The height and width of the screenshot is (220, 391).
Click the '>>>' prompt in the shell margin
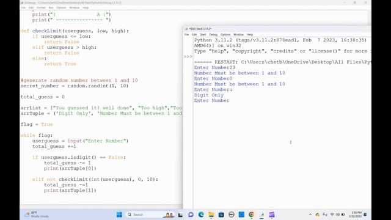(188, 57)
